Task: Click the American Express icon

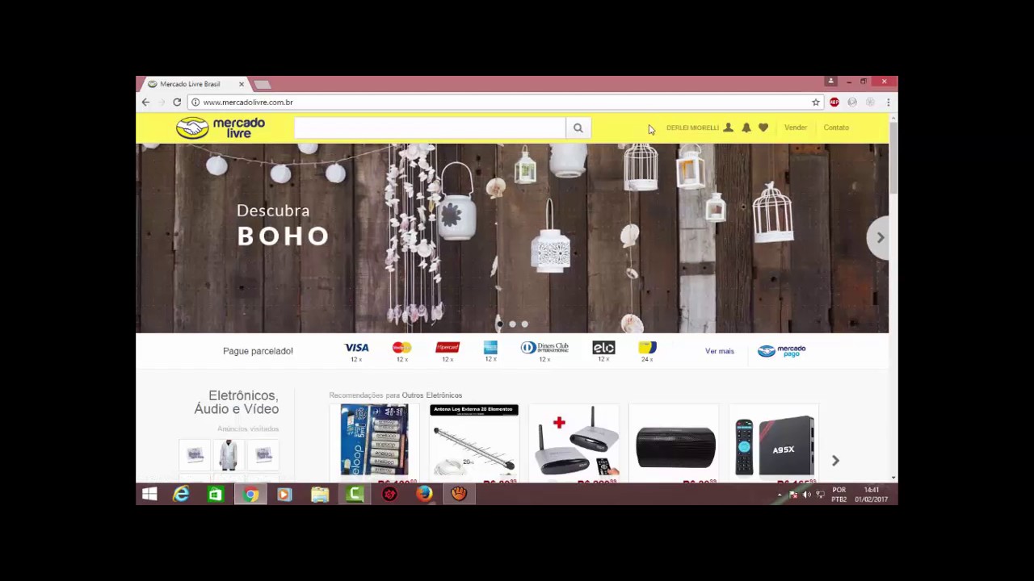Action: pyautogui.click(x=490, y=348)
